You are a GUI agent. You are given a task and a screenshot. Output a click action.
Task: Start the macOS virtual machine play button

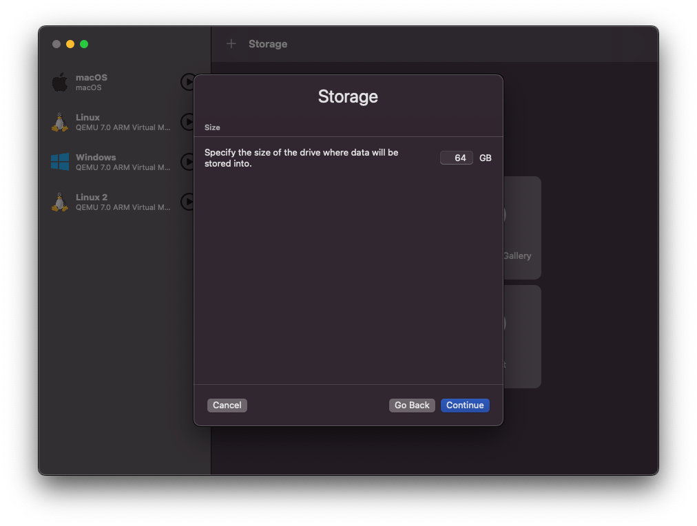[x=187, y=82]
